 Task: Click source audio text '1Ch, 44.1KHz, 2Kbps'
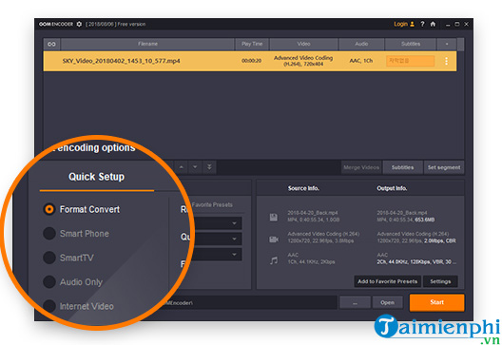pos(311,262)
